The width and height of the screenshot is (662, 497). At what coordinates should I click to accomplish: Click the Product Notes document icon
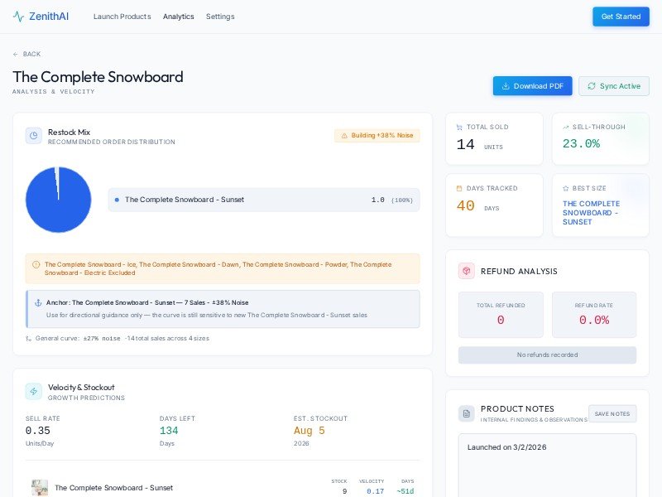(x=467, y=413)
